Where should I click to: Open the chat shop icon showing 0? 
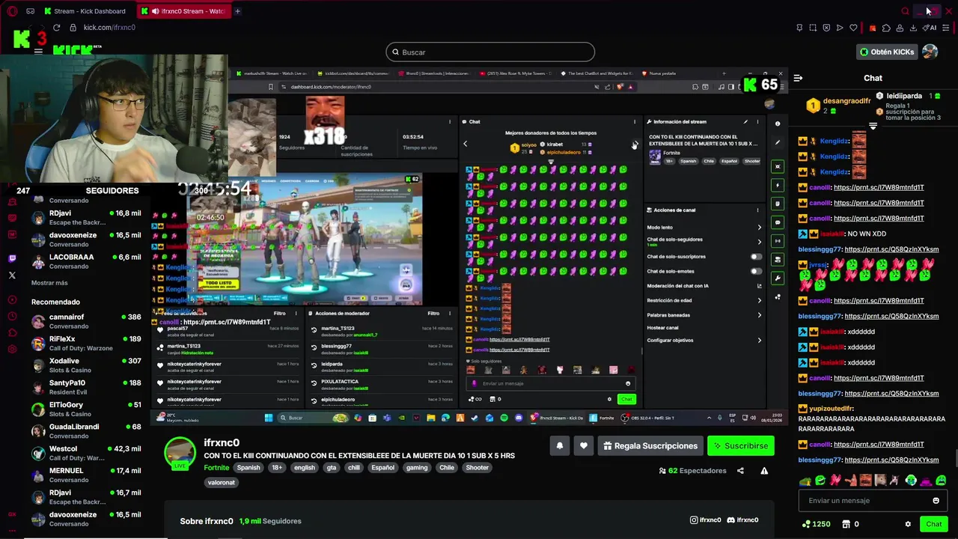850,524
